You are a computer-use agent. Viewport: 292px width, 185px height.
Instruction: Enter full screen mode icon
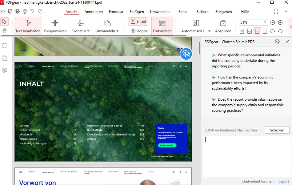(276, 12)
